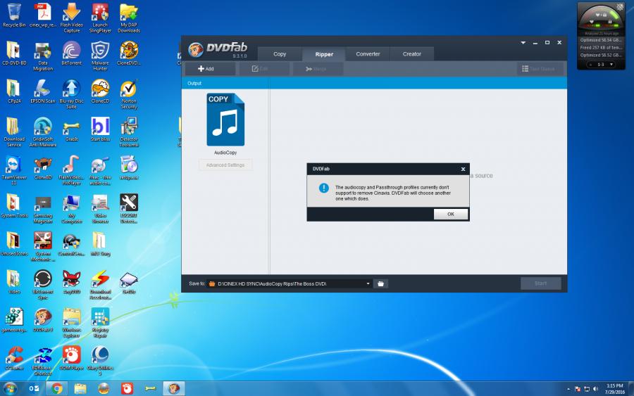This screenshot has height=396, width=634.
Task: Click the DVDFab logo mascot
Action: coord(196,50)
